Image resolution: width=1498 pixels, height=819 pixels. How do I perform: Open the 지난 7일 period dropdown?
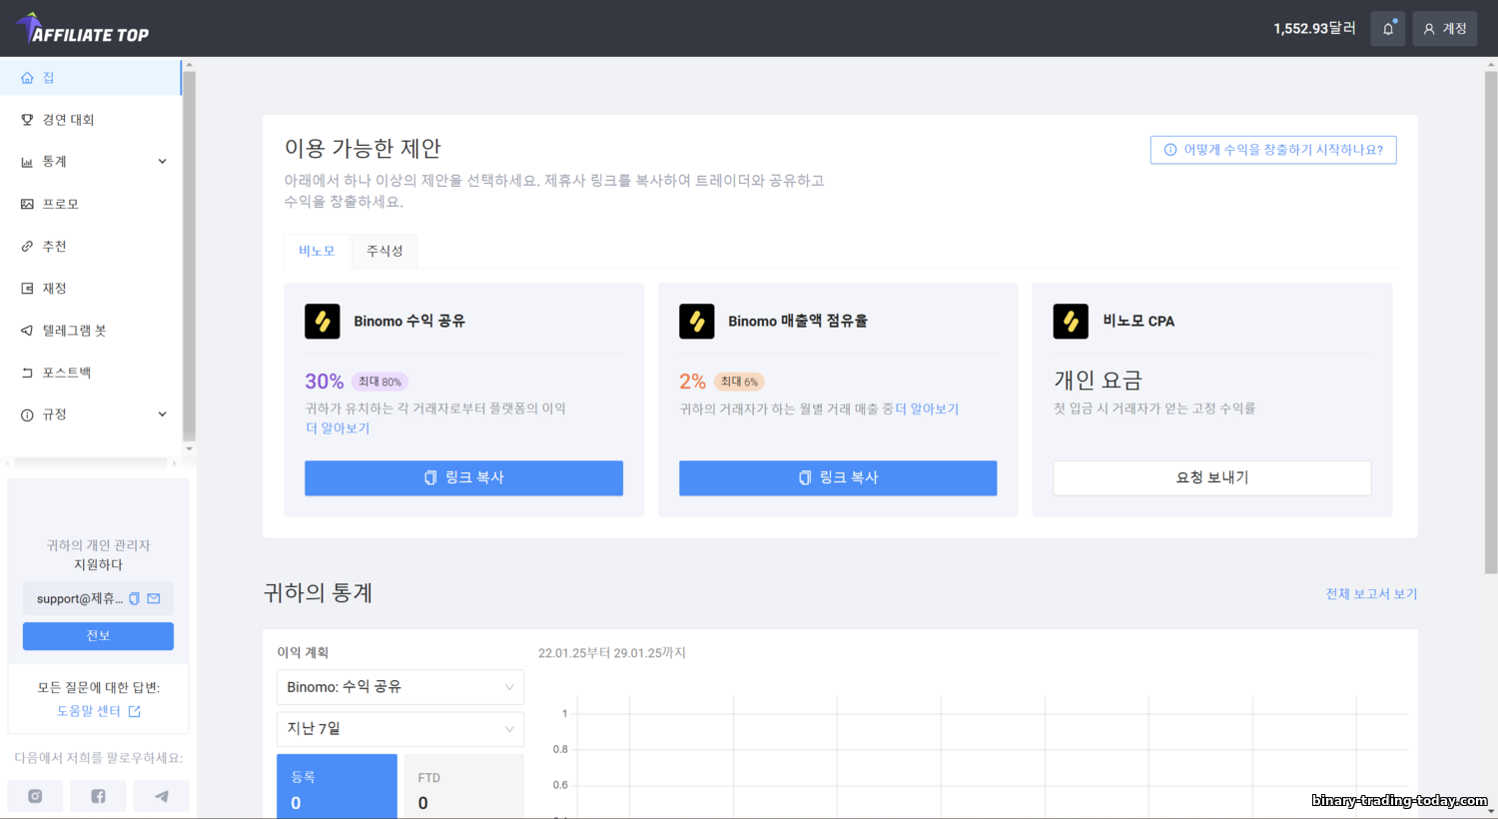click(399, 729)
